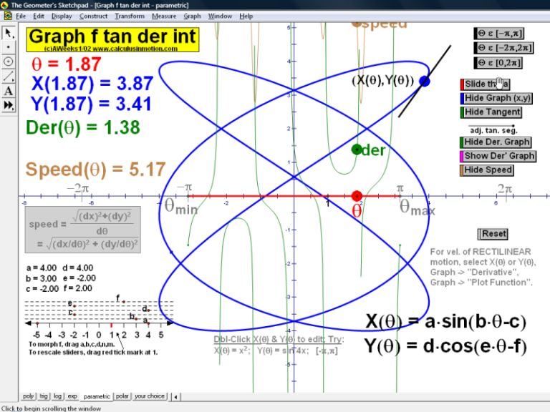The width and height of the screenshot is (550, 412).
Task: Click the tab scroll left arrow
Action: (x=175, y=396)
